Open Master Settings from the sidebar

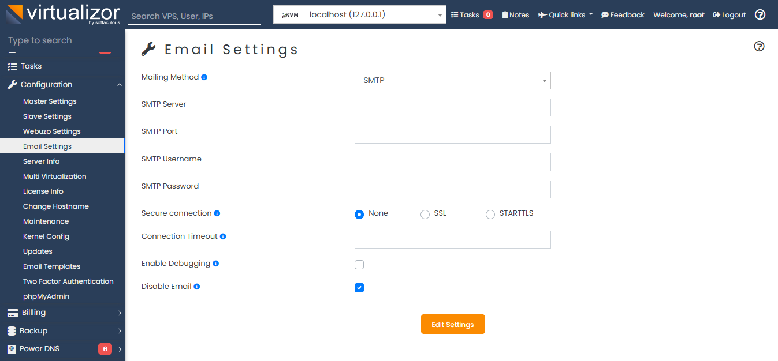point(50,101)
